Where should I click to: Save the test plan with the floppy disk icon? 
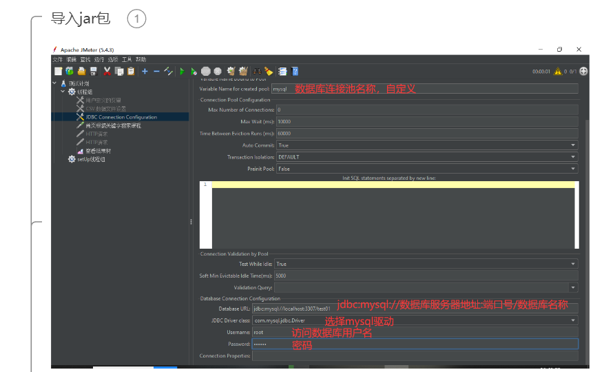point(94,71)
